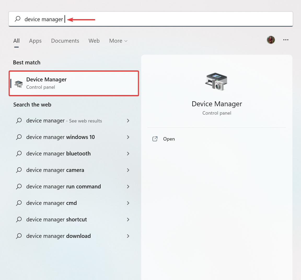Click Device Manager title in preview pane
Viewport: 301px width, 280px height.
point(217,104)
